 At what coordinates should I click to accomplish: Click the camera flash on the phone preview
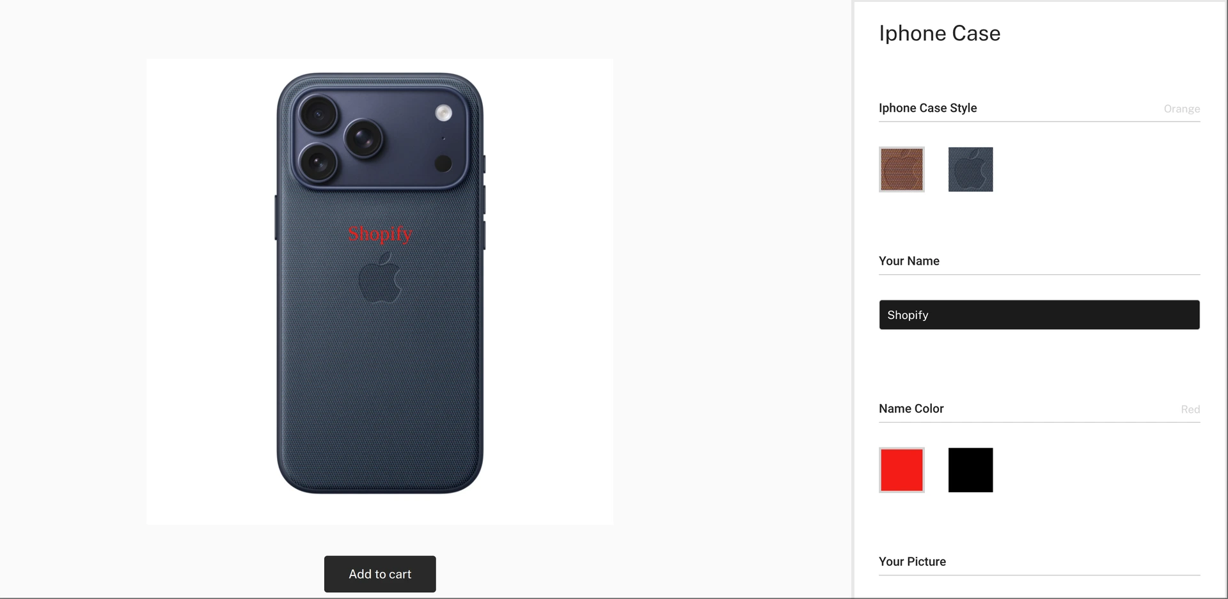click(443, 113)
